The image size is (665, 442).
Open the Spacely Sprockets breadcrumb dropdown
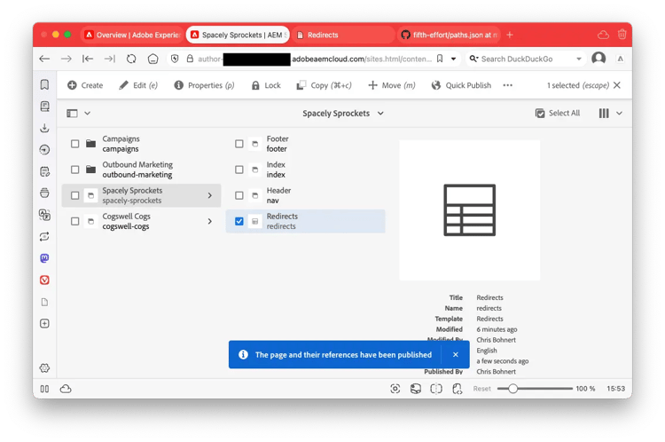[342, 114]
